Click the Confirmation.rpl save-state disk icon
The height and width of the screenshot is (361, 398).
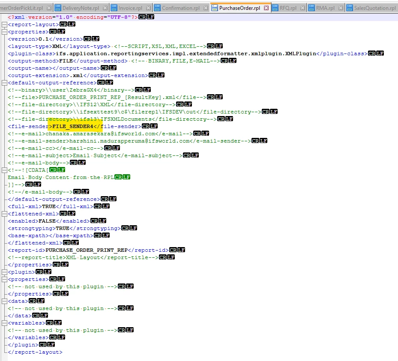coord(157,8)
